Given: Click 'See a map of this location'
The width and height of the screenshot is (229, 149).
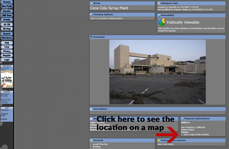Looking at the screenshot, I should click(196, 135).
